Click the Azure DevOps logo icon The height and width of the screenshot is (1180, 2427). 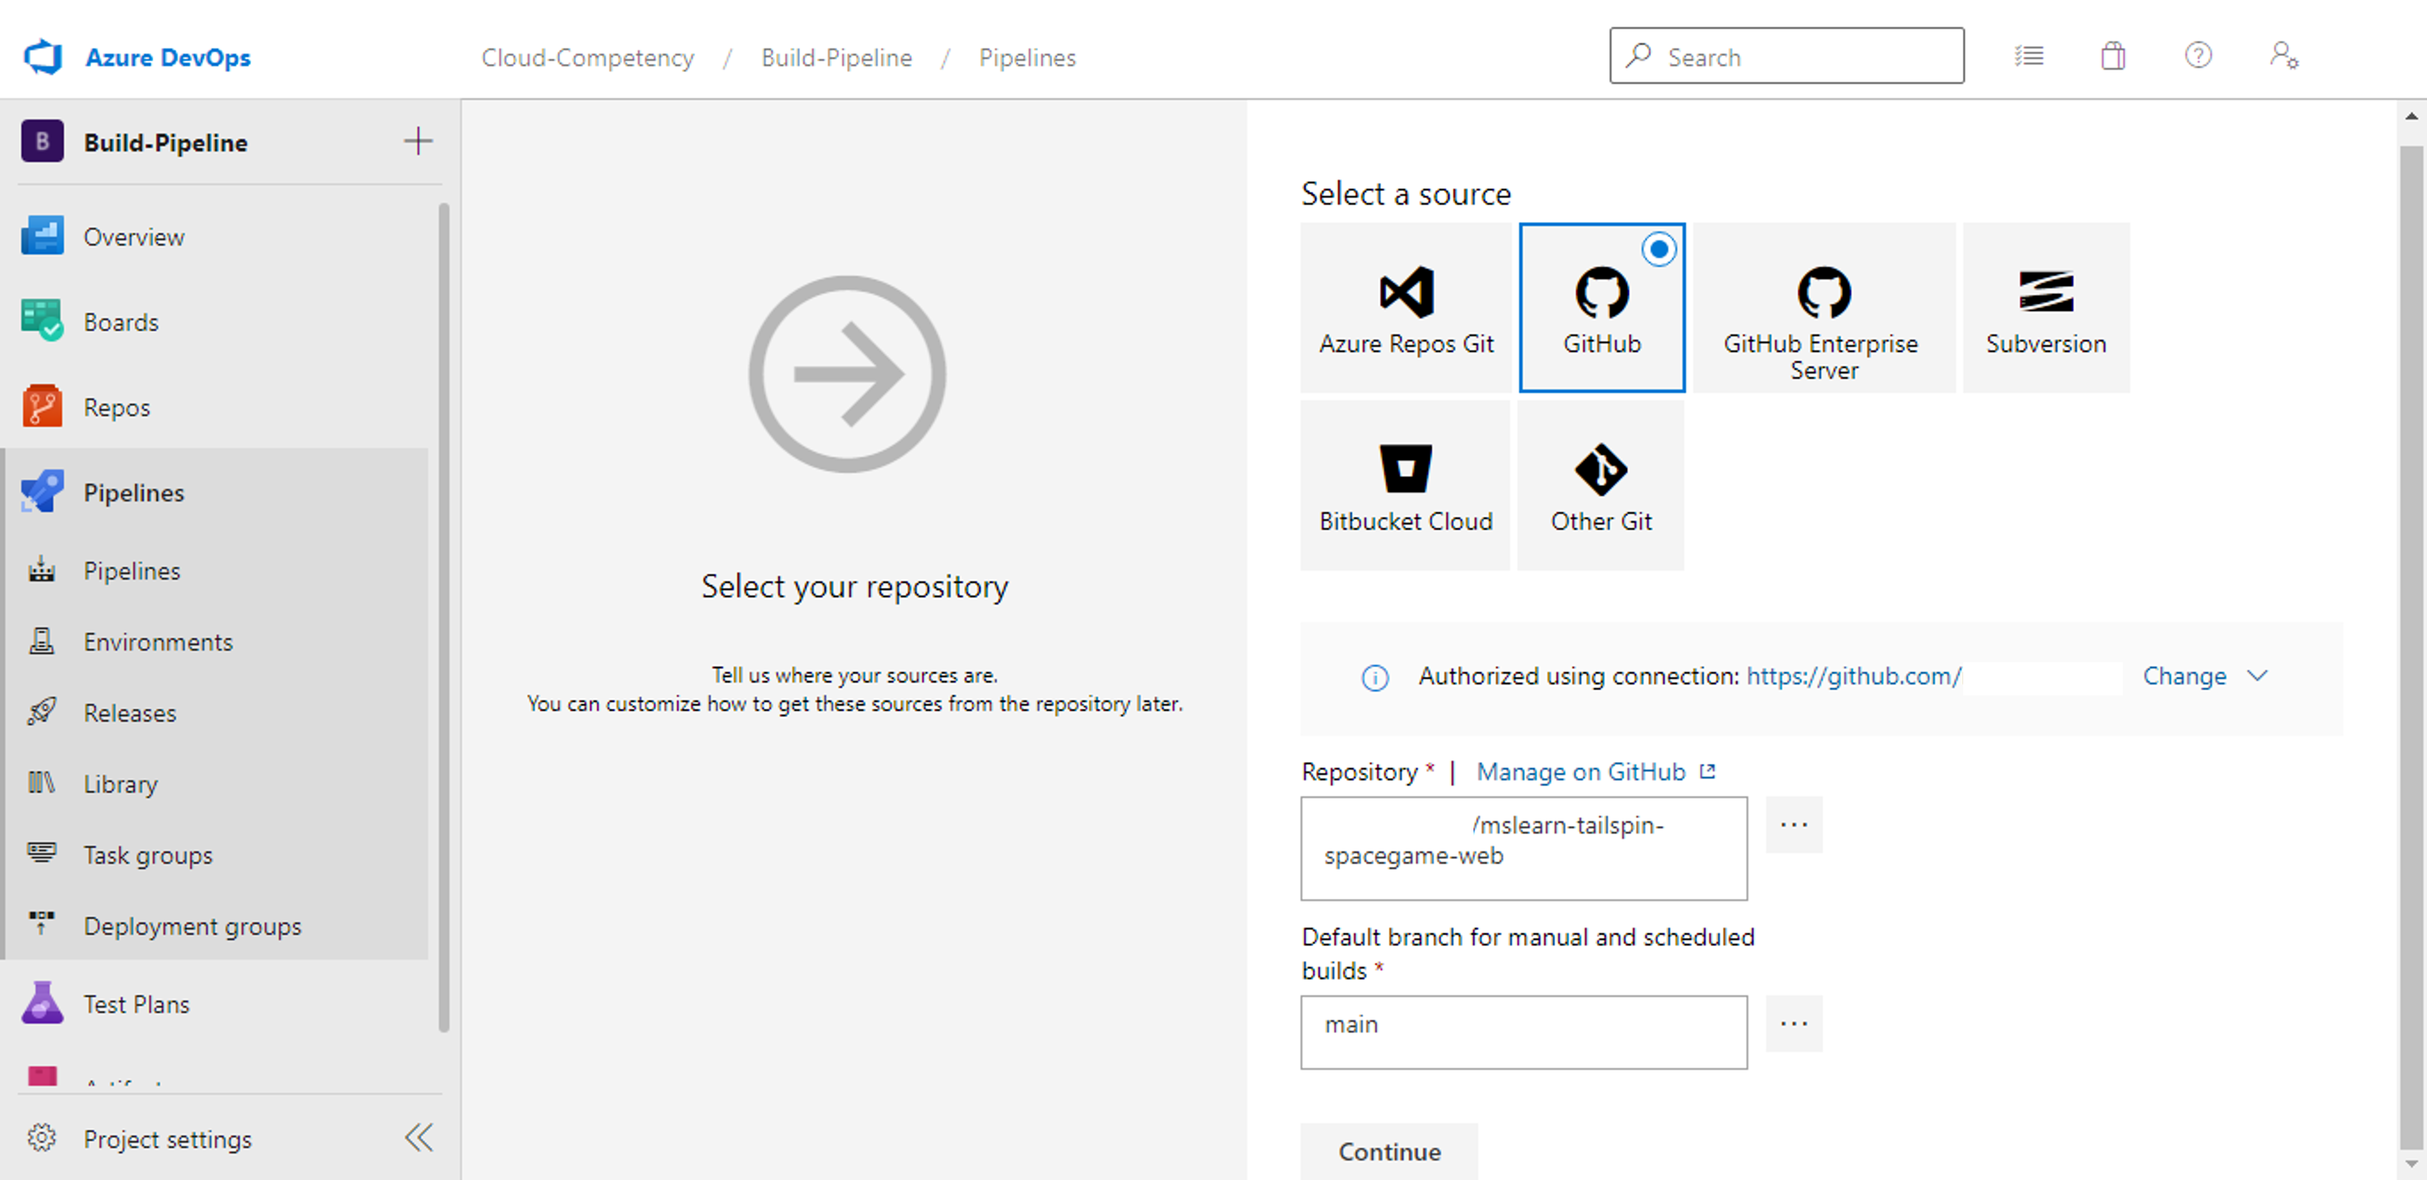(43, 57)
